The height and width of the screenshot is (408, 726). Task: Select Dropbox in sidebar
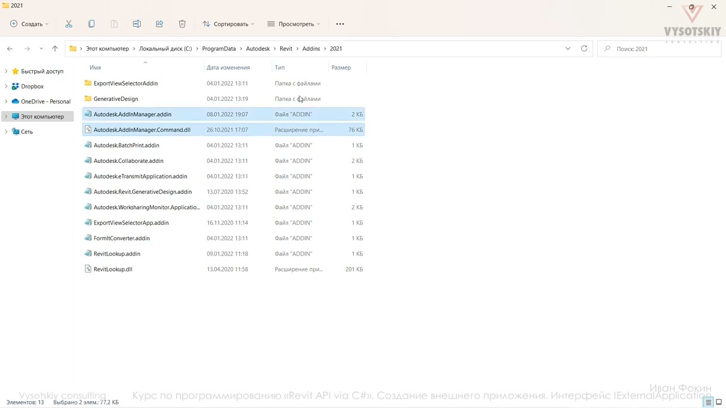32,86
